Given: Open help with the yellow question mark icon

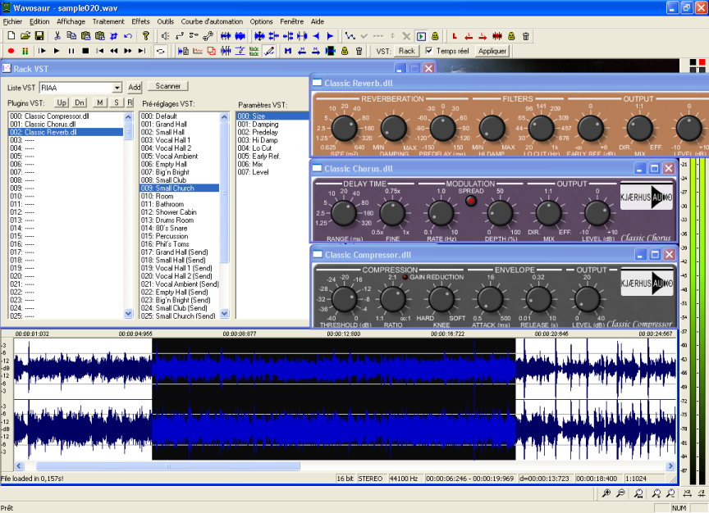Looking at the screenshot, I should point(145,36).
